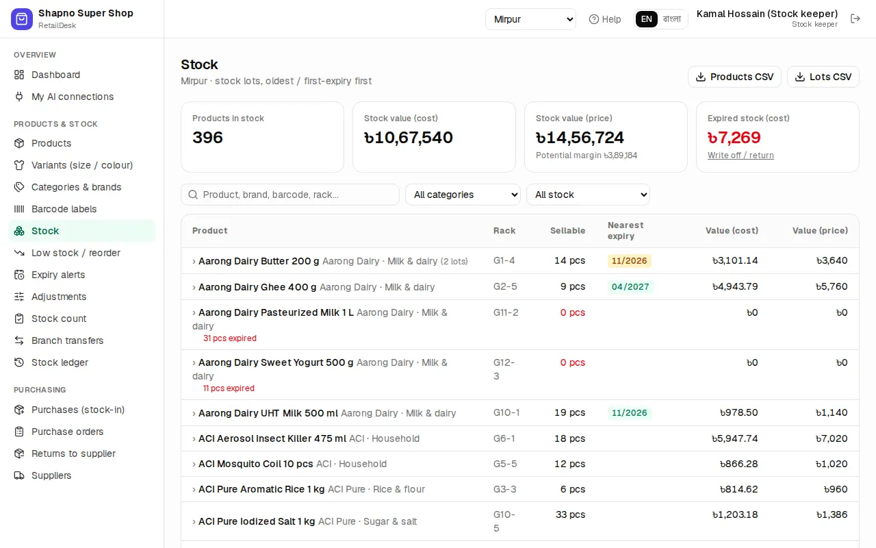The width and height of the screenshot is (876, 548).
Task: Click the Expiry alerts calendar icon
Action: 19,275
